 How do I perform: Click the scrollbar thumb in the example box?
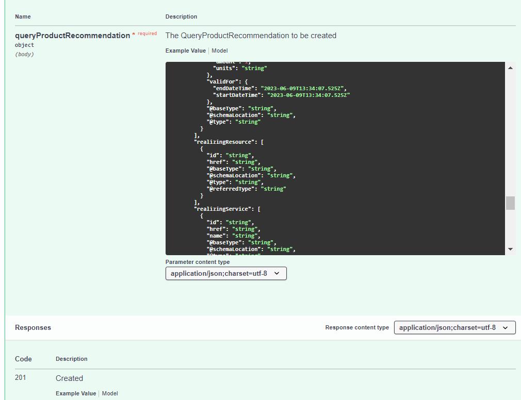coord(510,203)
